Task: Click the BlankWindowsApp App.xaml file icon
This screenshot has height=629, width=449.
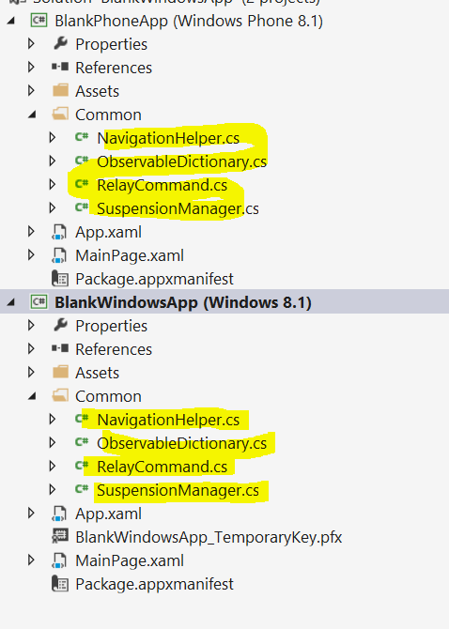Action: 59,514
